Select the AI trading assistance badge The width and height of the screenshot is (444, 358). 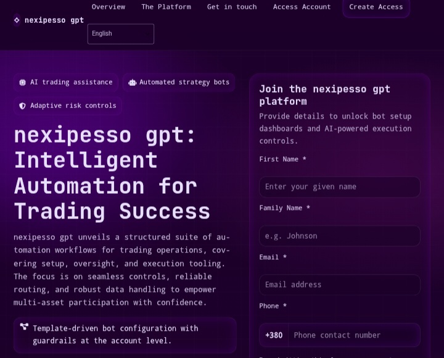[66, 83]
